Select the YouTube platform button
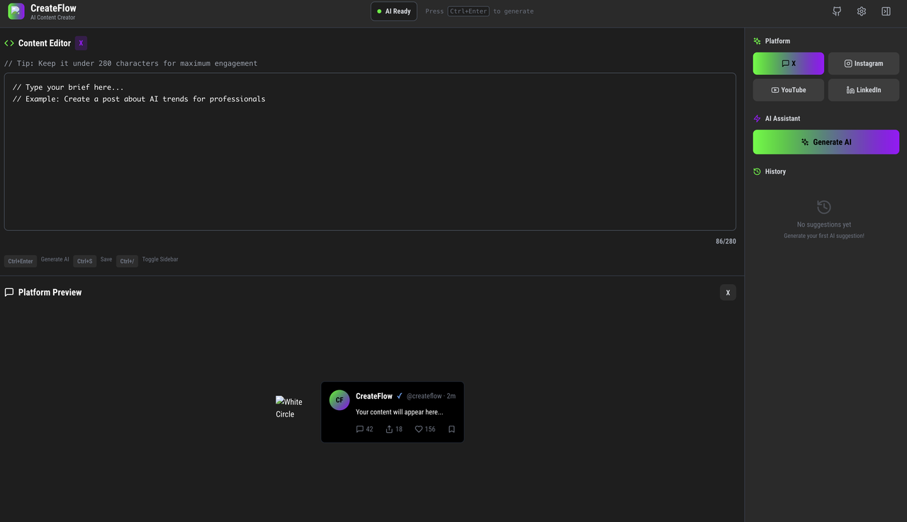 [789, 90]
